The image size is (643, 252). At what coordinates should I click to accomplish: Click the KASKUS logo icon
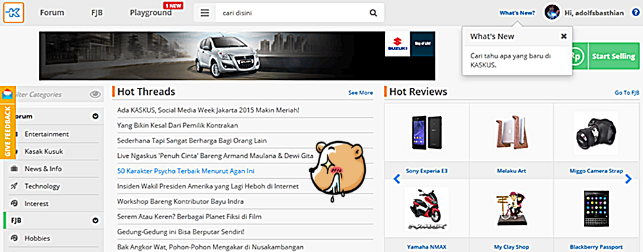click(14, 13)
